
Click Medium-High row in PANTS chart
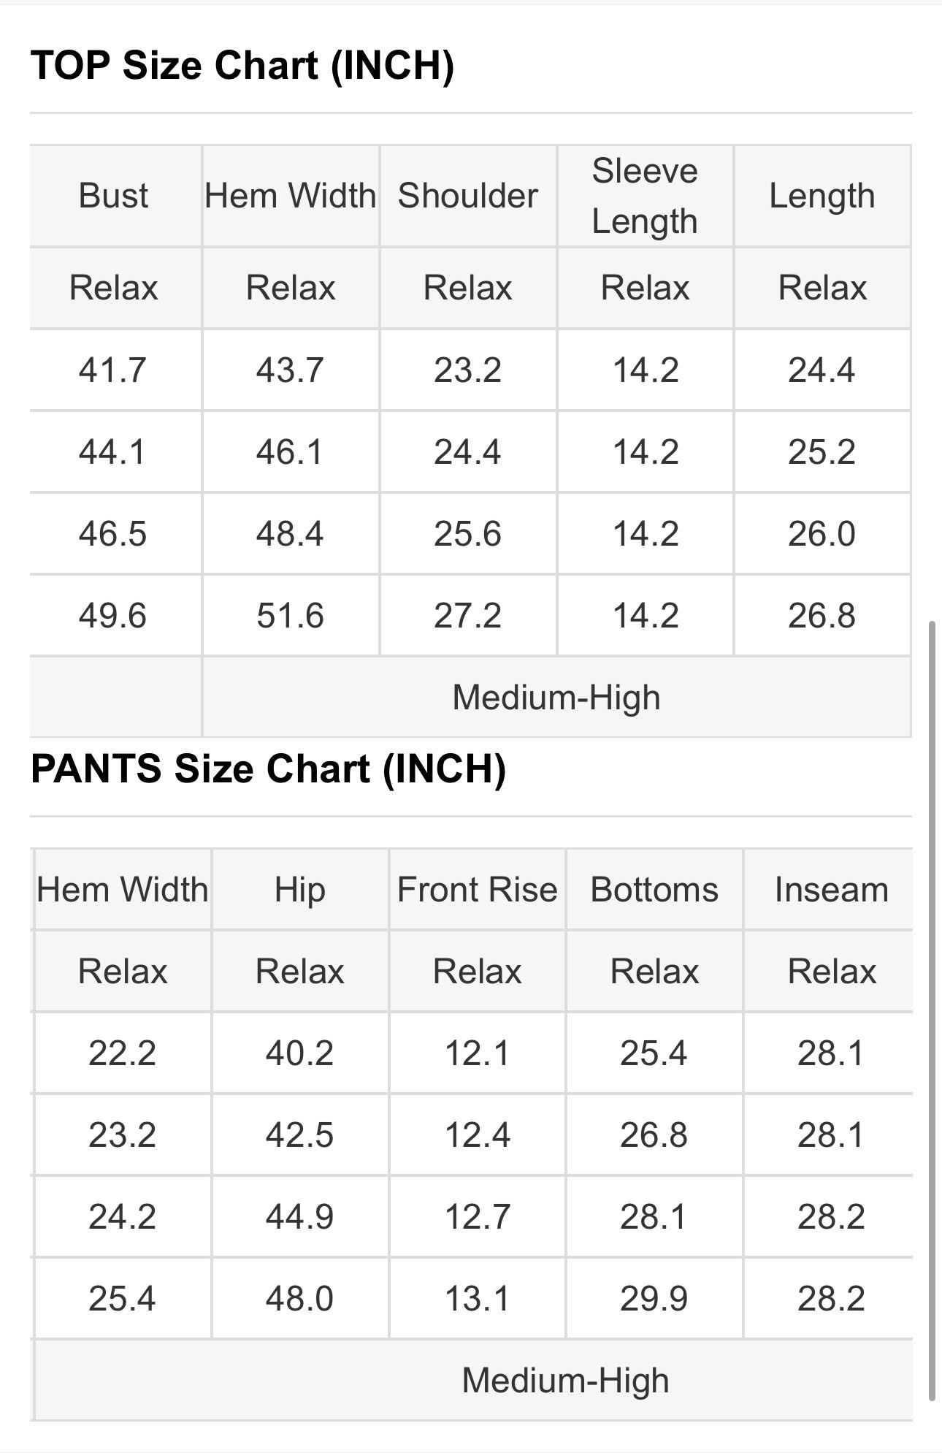click(473, 1381)
